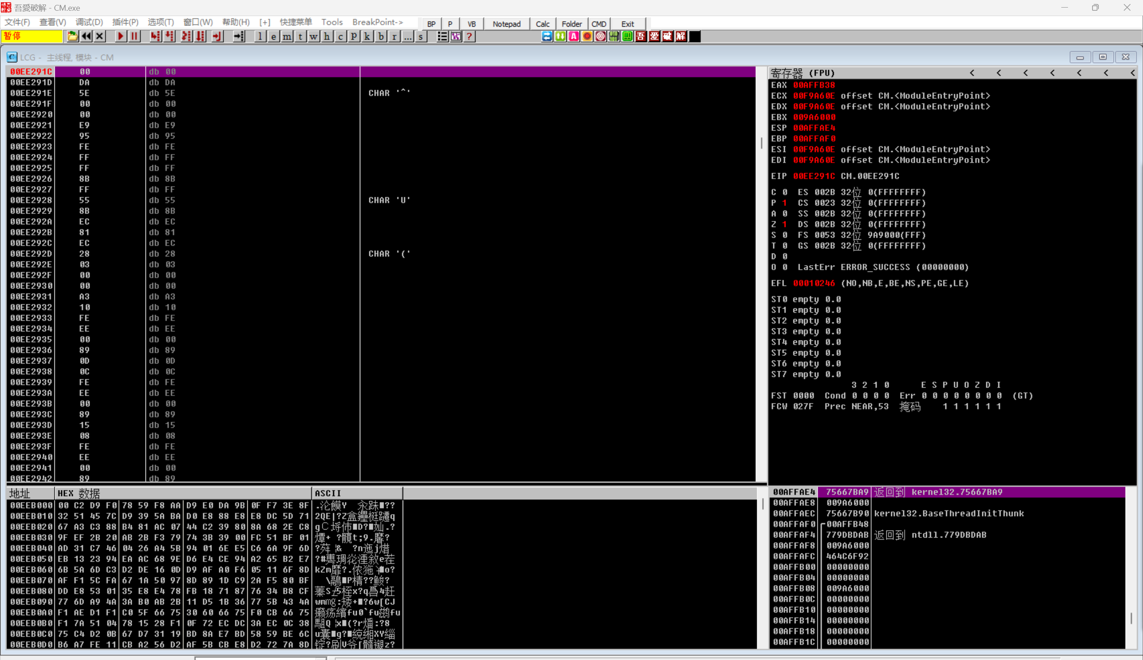1143x660 pixels.
Task: Open the Appearance options icon
Action: pyautogui.click(x=456, y=36)
